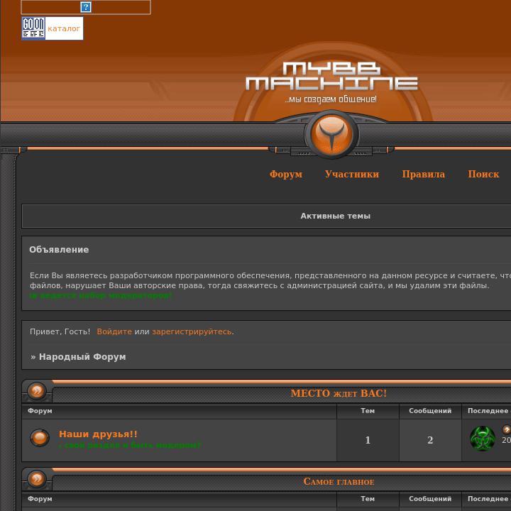
Task: Click the Наши друзья!! forum status icon
Action: 40,438
